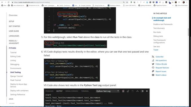Open the Flask Tutorial page
191x107 pixels.
click(16, 80)
